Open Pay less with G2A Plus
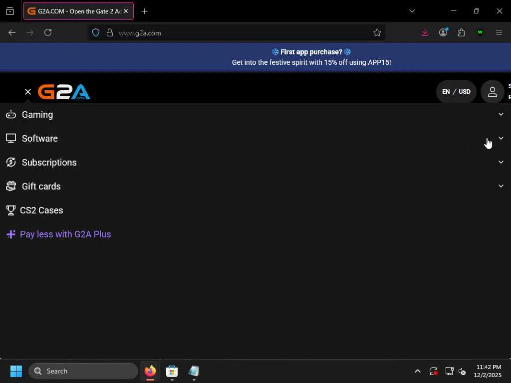This screenshot has width=511, height=383. [65, 234]
